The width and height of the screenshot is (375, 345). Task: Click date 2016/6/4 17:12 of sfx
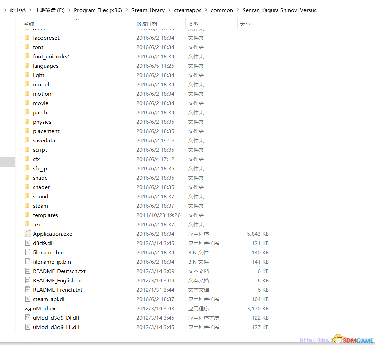[x=155, y=159]
